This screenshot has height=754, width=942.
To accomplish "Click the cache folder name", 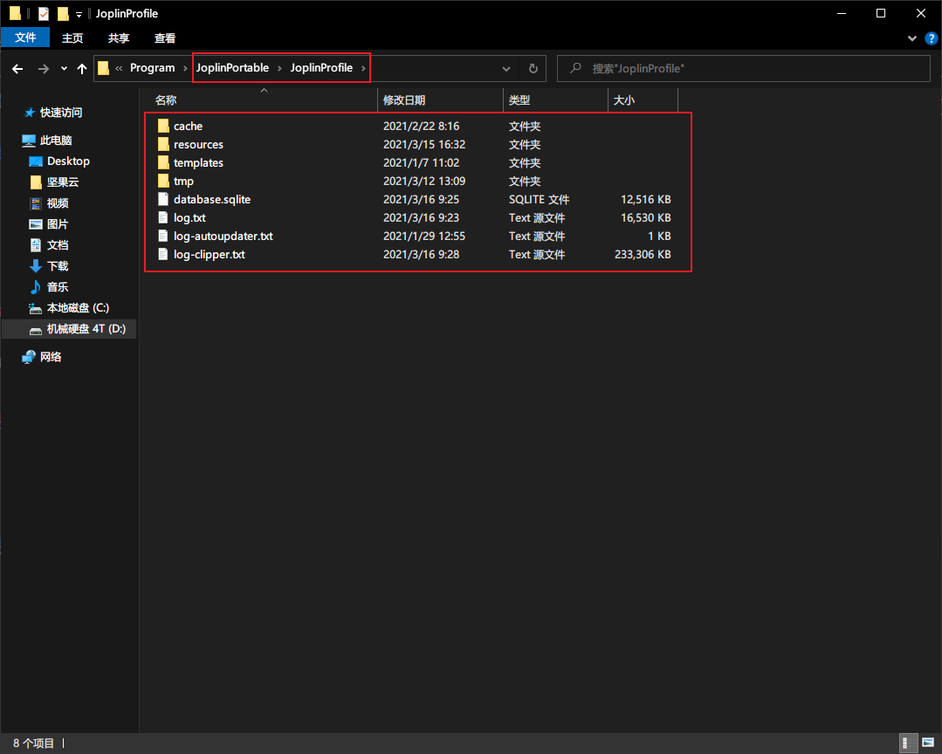I will pyautogui.click(x=188, y=126).
